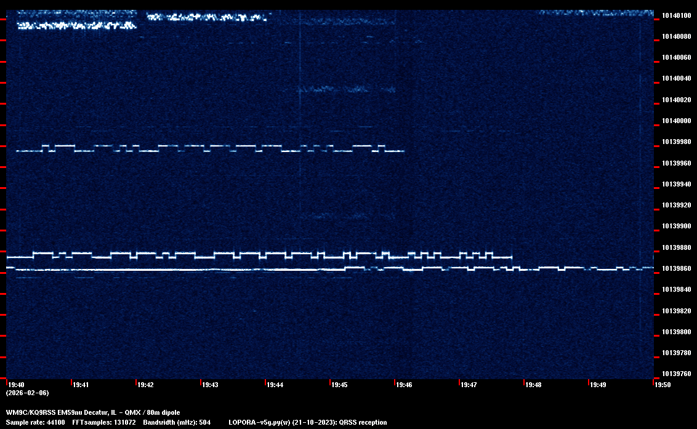Viewport: 697px width, 429px height.
Task: Click the 10139900 frequency label
Action: click(x=676, y=226)
